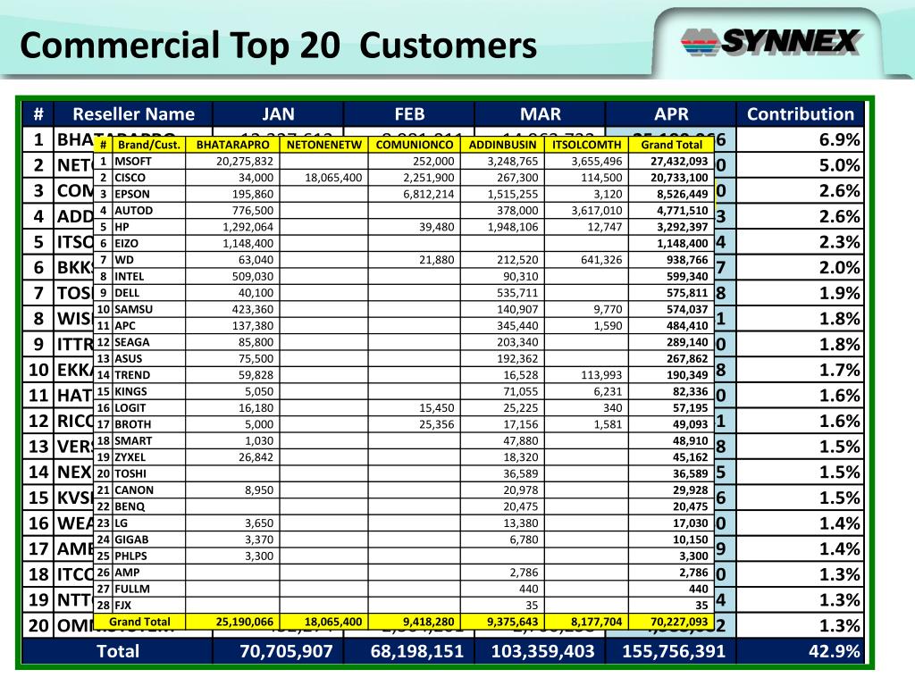
Task: Click the PHLPS brand row label
Action: pos(130,556)
